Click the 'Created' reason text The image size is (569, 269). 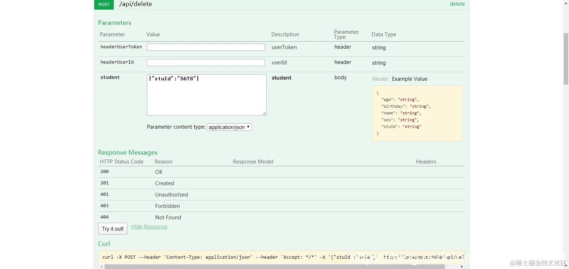click(x=165, y=183)
